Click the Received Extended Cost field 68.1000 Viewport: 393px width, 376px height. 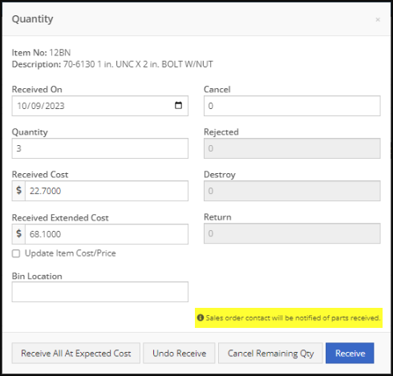tap(107, 234)
